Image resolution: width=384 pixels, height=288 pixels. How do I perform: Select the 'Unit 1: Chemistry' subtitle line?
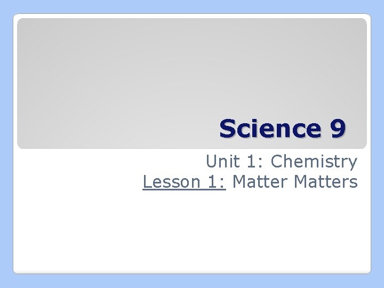[x=282, y=162]
